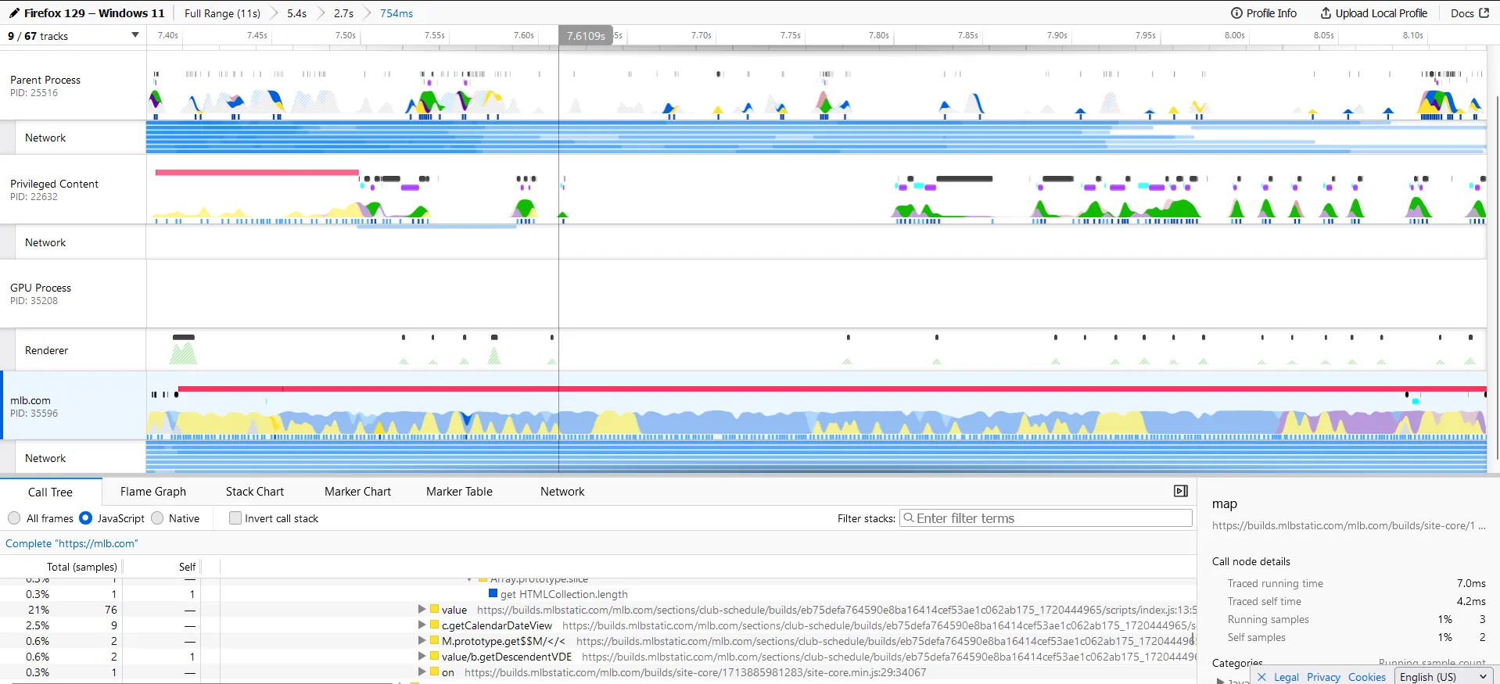The image size is (1500, 684).
Task: Open the English (US) language dropdown
Action: click(x=1443, y=677)
